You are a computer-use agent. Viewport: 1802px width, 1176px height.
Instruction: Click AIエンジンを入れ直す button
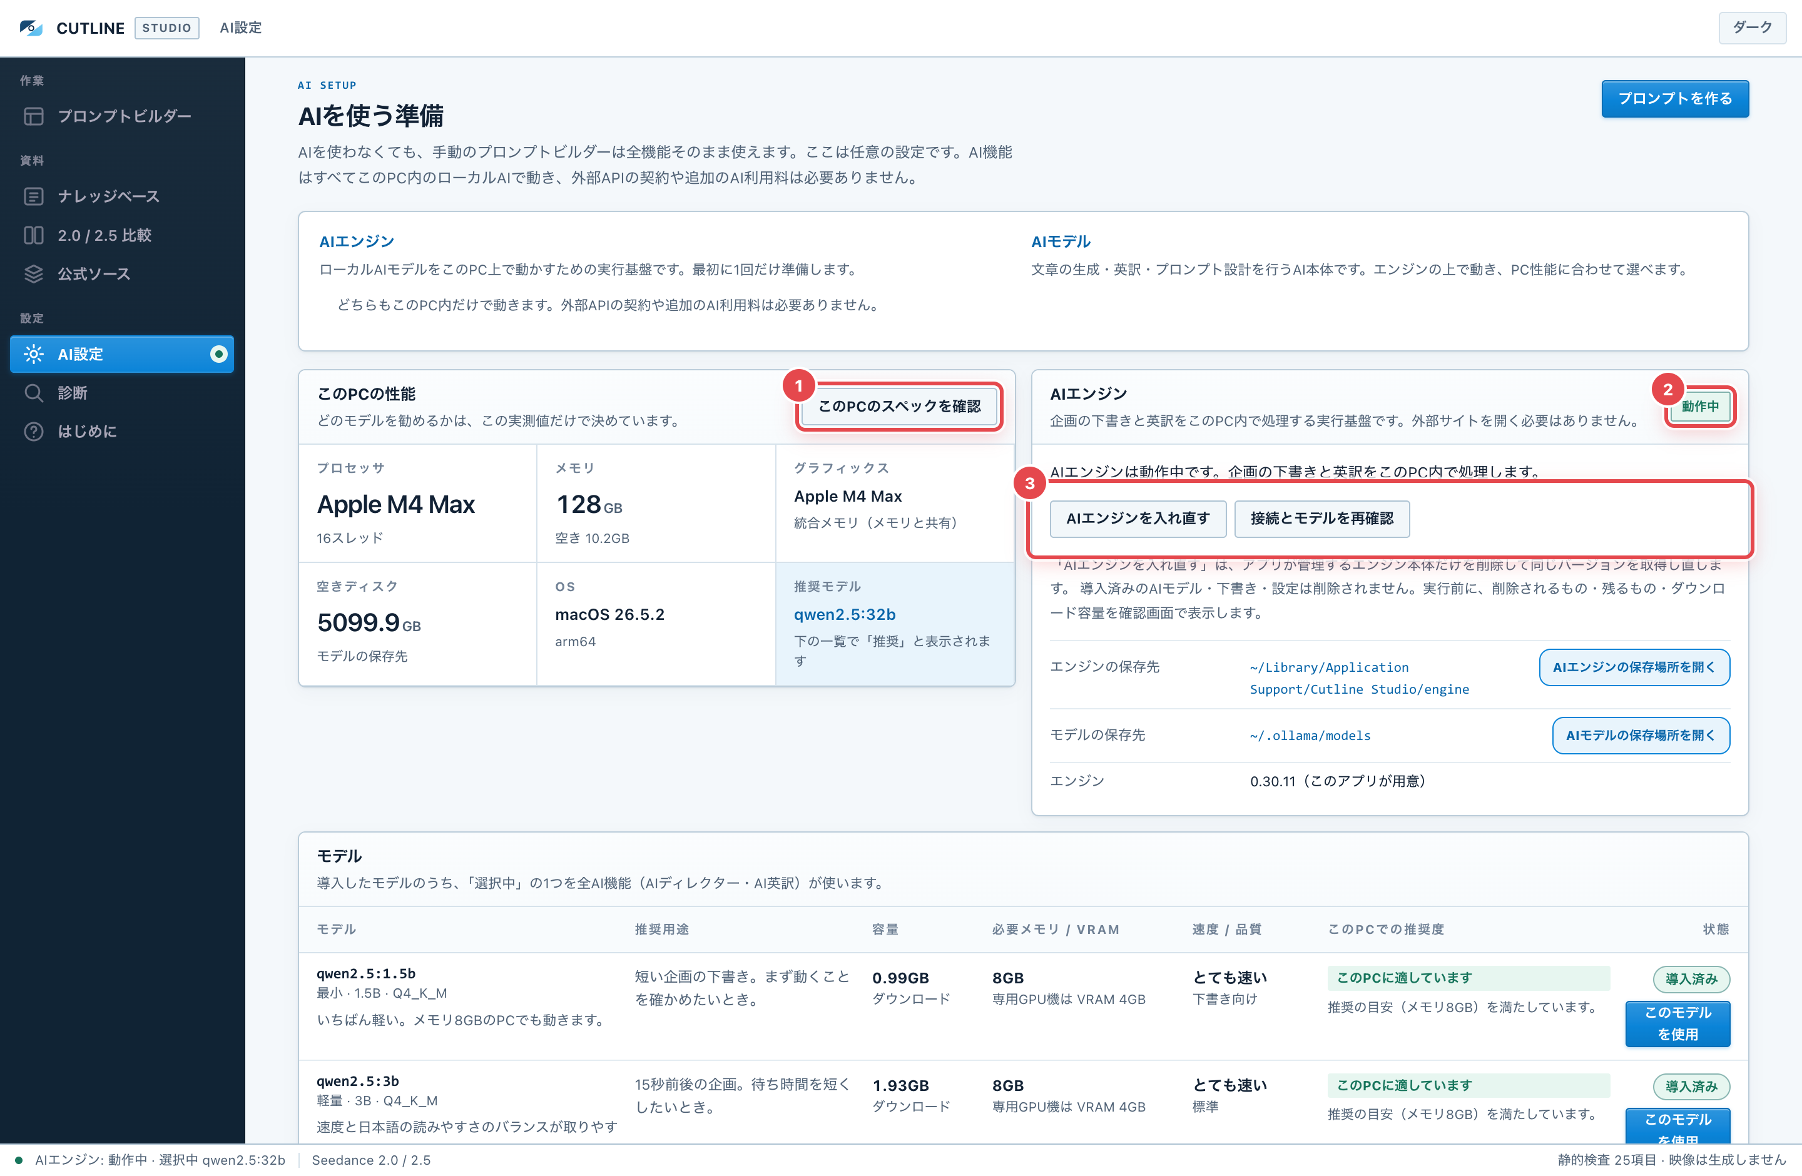tap(1138, 519)
